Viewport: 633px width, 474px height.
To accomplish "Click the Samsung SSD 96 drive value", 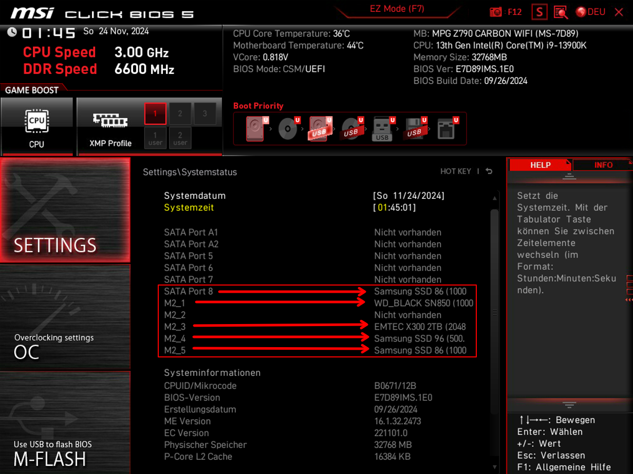I will pyautogui.click(x=419, y=338).
